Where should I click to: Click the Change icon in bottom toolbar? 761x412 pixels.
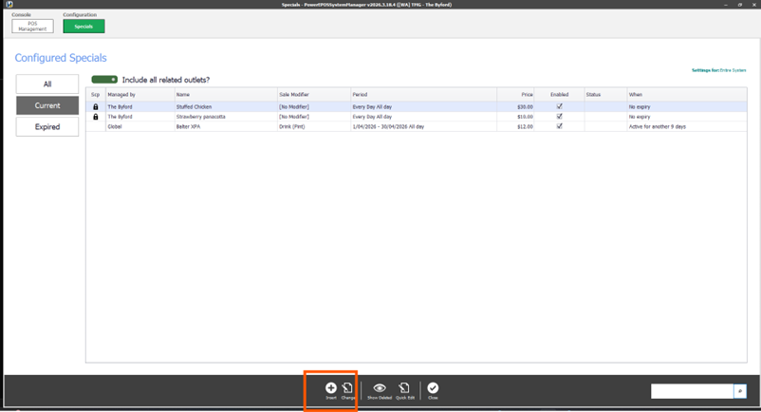pyautogui.click(x=347, y=387)
